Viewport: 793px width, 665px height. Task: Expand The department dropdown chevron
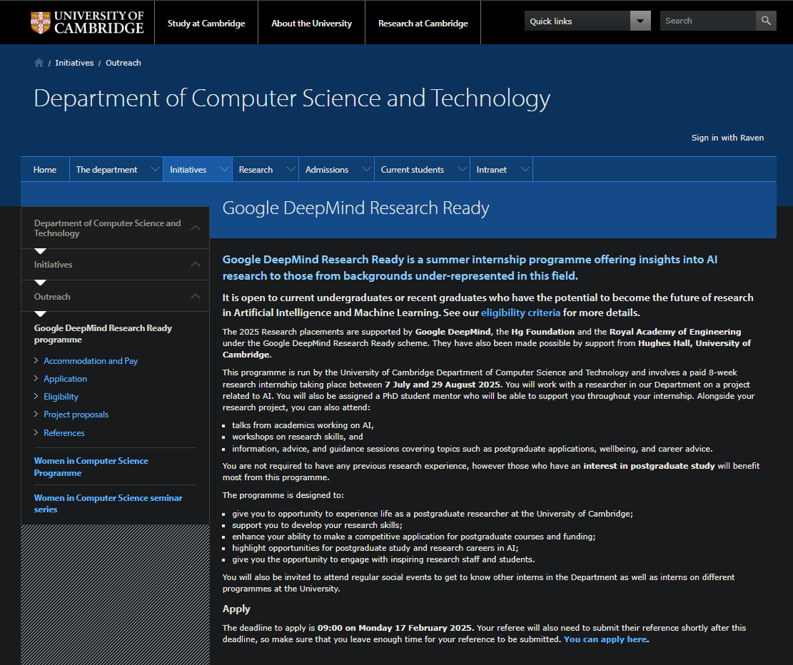[156, 169]
